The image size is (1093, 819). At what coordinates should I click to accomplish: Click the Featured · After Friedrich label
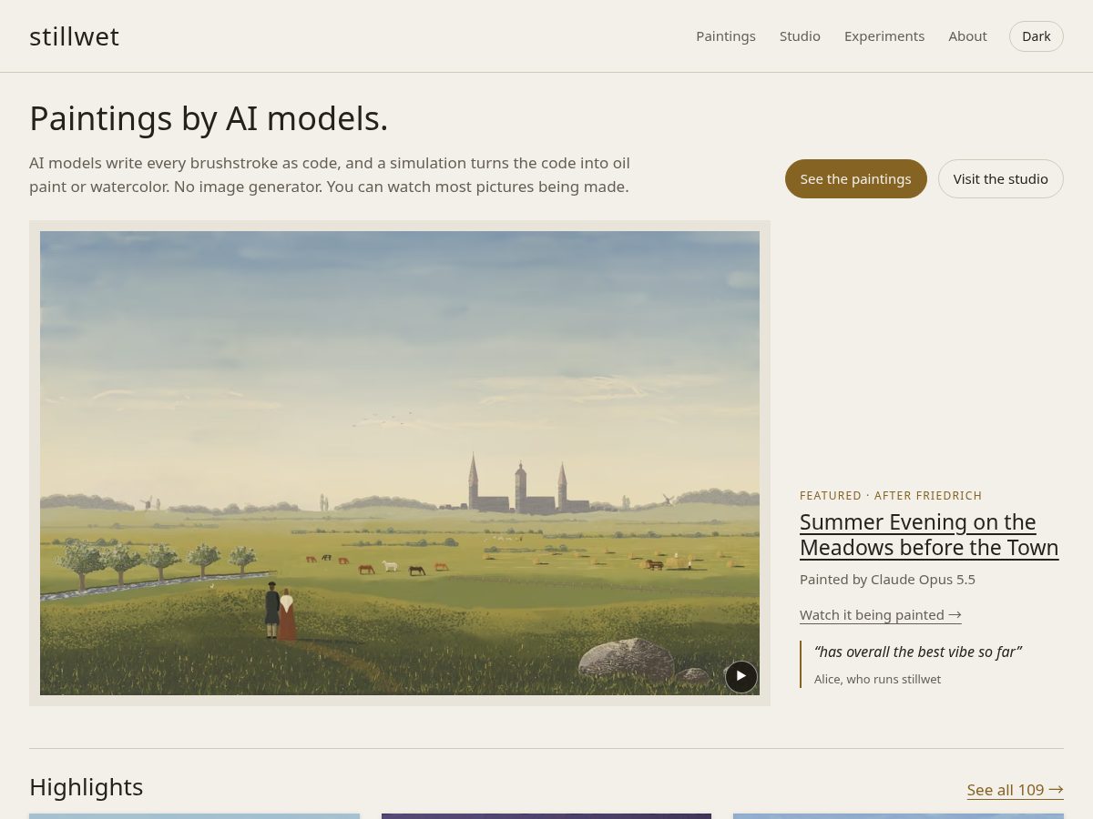(891, 496)
